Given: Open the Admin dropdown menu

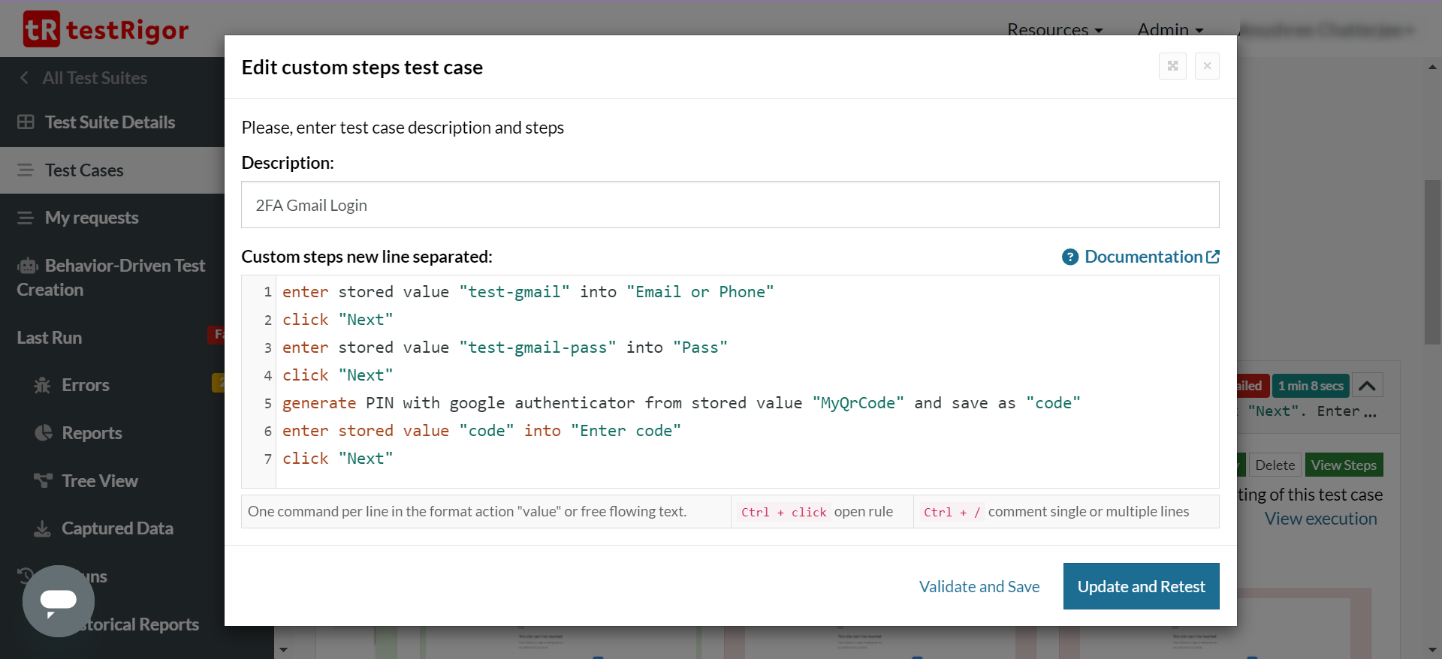Looking at the screenshot, I should pyautogui.click(x=1170, y=30).
